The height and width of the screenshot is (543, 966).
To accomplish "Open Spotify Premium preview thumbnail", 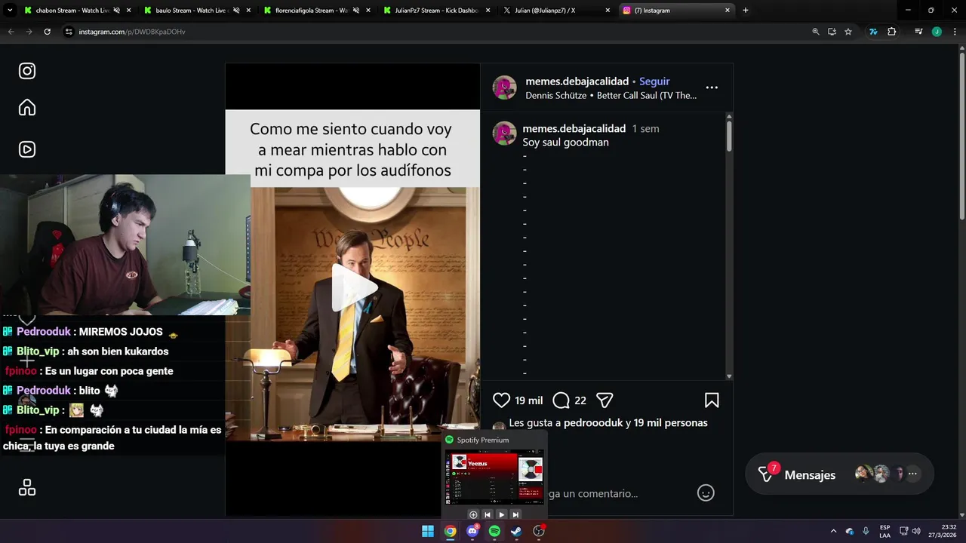I will click(x=494, y=477).
